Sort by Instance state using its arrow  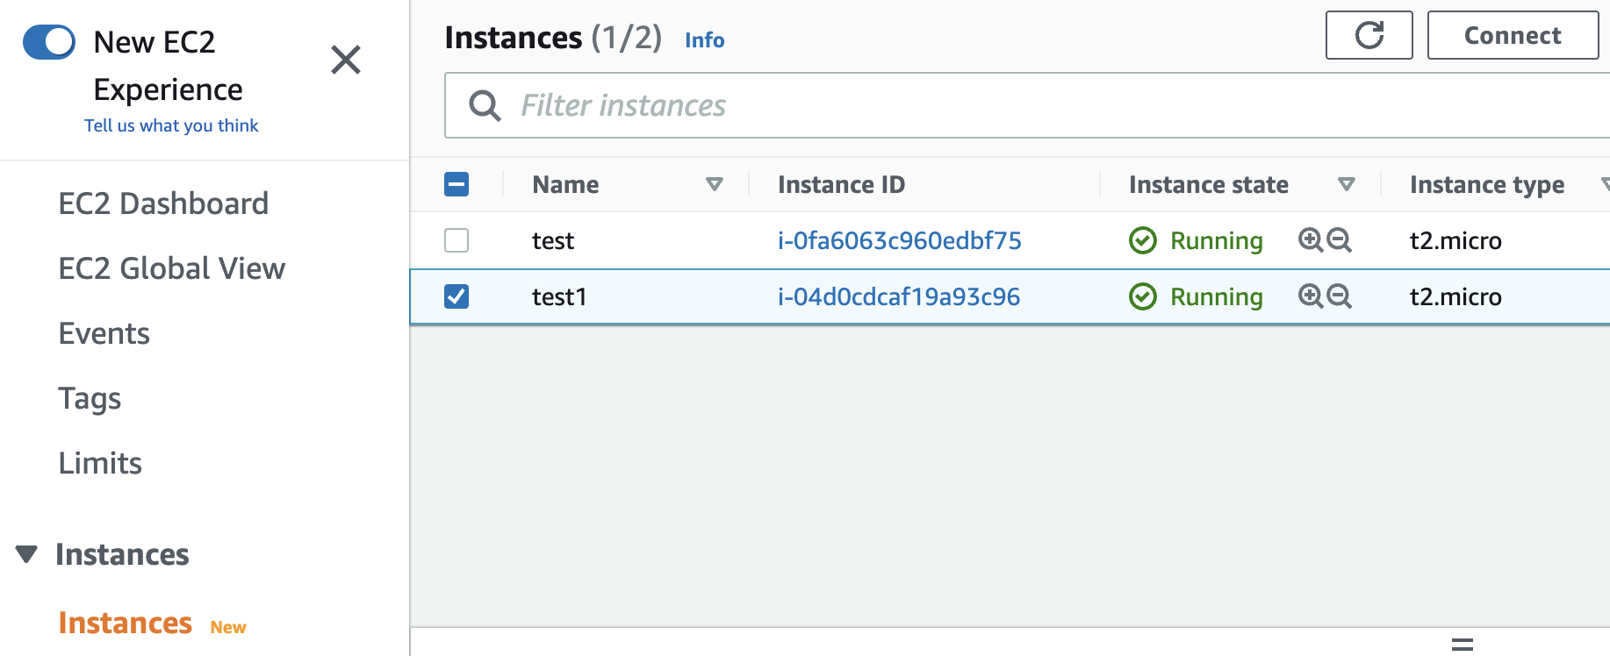coord(1347,184)
